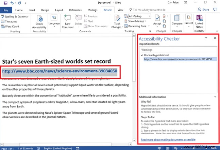Run Check Accessibility

(x=39, y=22)
